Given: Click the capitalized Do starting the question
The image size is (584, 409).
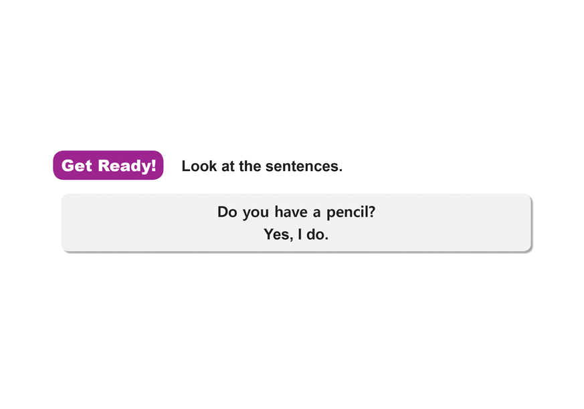Looking at the screenshot, I should click(x=227, y=213).
